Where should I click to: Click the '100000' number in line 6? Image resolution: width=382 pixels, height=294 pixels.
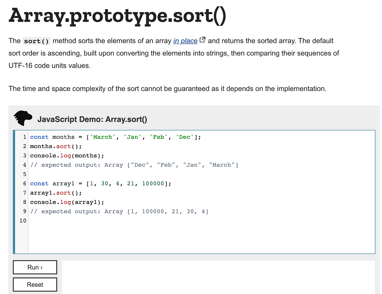click(x=153, y=184)
